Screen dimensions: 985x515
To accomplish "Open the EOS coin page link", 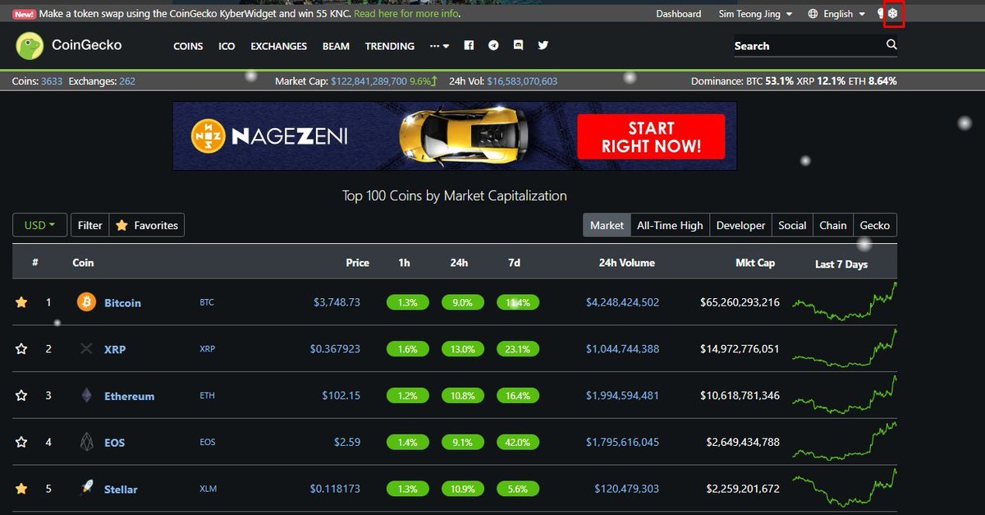I will 115,443.
